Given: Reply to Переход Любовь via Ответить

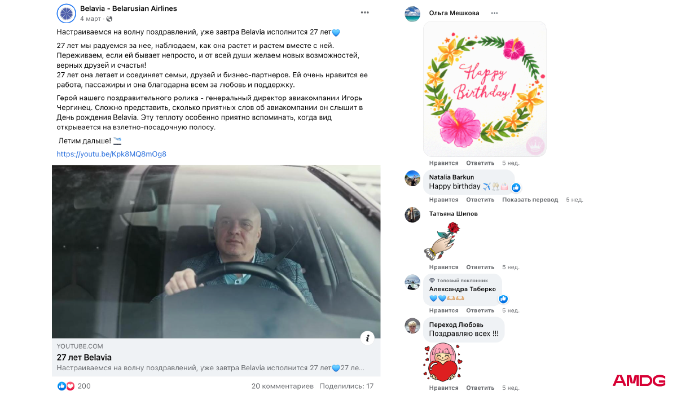Looking at the screenshot, I should click(x=480, y=388).
